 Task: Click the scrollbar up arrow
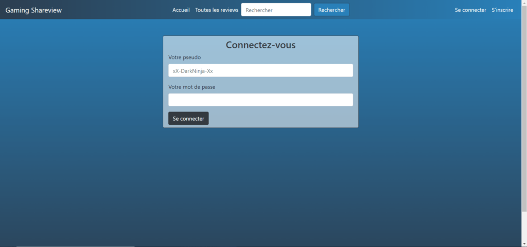524,3
